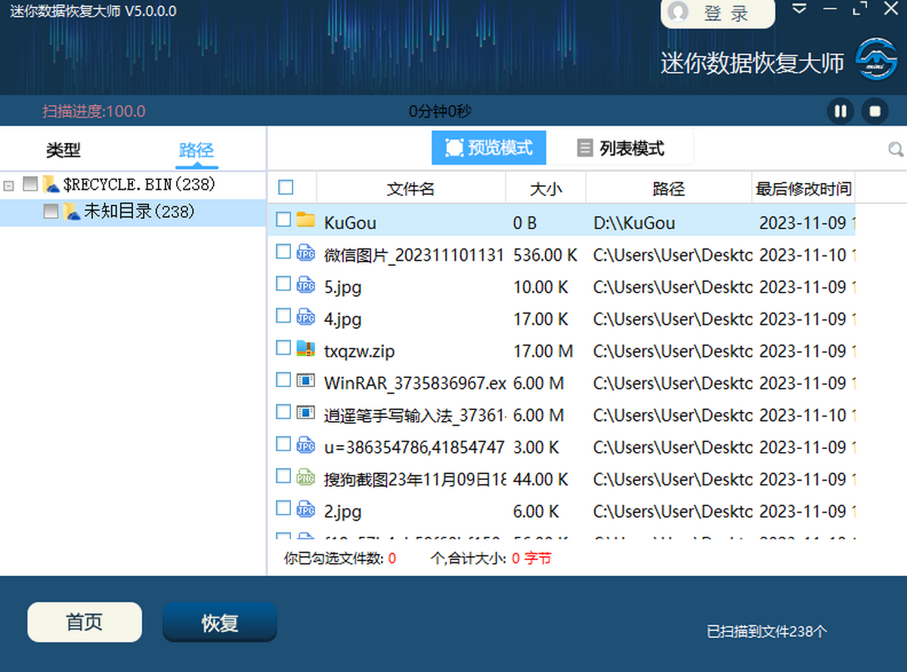Viewport: 907px width, 672px height.
Task: Select the 4.jpg file name
Action: coord(342,320)
